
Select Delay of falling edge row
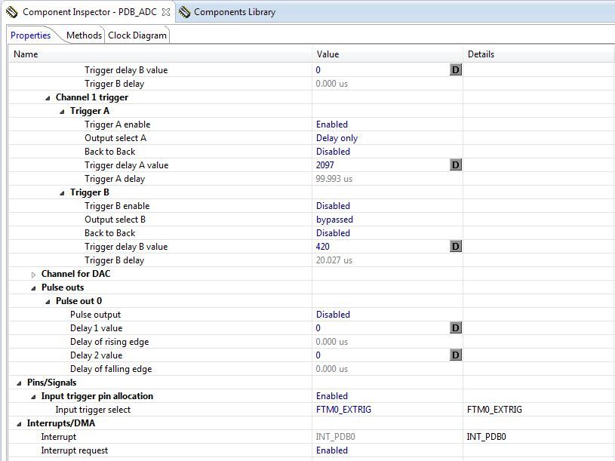pos(111,369)
